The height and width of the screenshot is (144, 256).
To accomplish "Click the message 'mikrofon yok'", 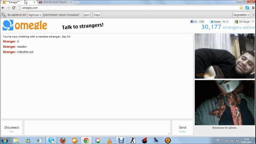I will 25,52.
